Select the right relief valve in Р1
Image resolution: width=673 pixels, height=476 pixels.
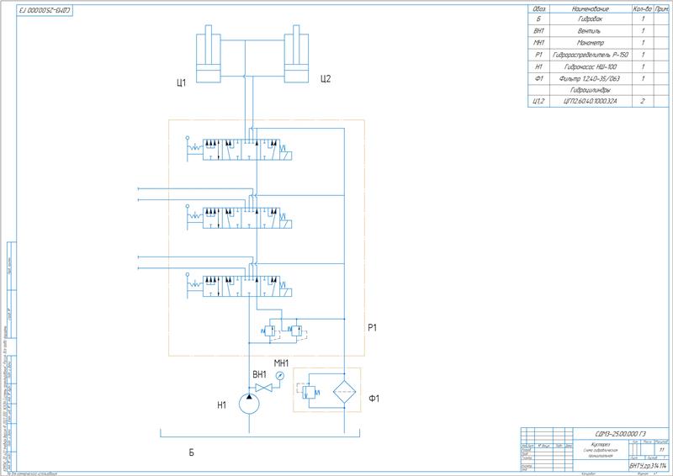tap(296, 331)
